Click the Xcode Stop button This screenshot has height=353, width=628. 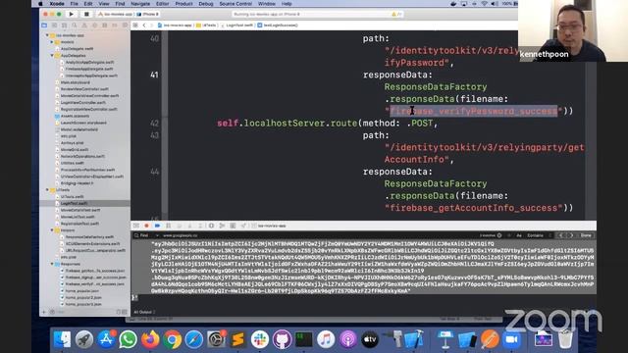point(86,14)
